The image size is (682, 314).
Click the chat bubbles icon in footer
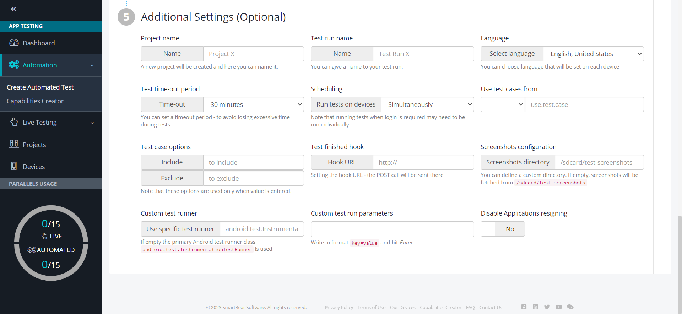(570, 307)
